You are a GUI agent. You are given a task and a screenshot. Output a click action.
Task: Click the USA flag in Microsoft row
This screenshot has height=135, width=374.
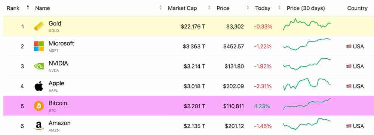coord(349,46)
